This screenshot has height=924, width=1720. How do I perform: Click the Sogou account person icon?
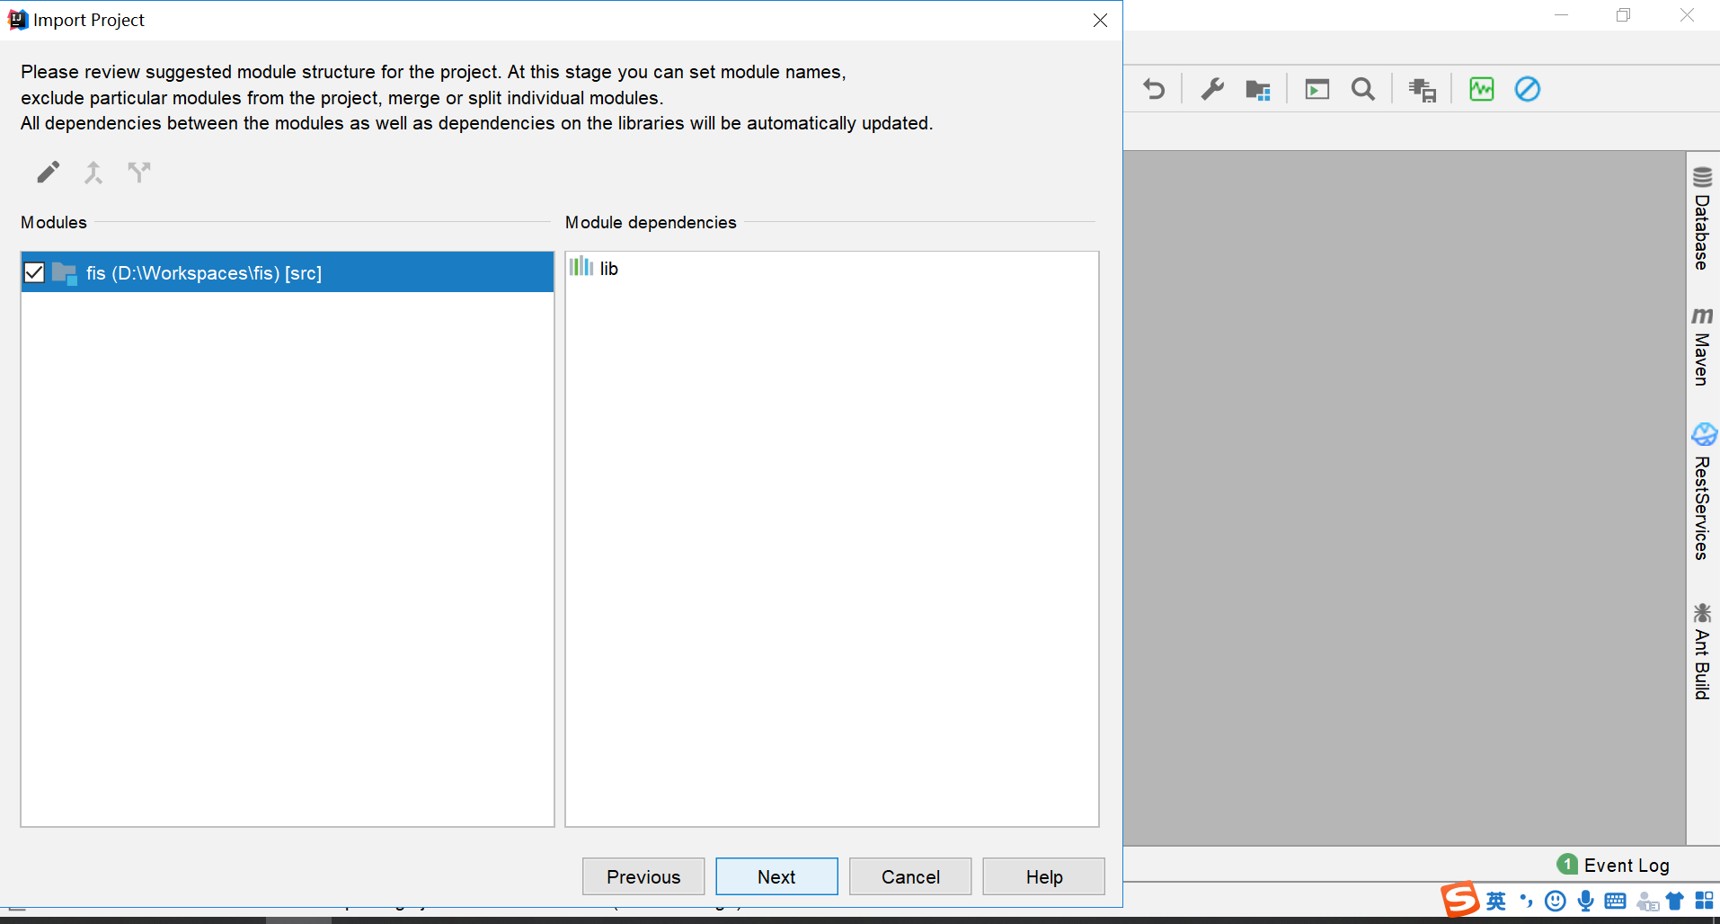tap(1647, 902)
